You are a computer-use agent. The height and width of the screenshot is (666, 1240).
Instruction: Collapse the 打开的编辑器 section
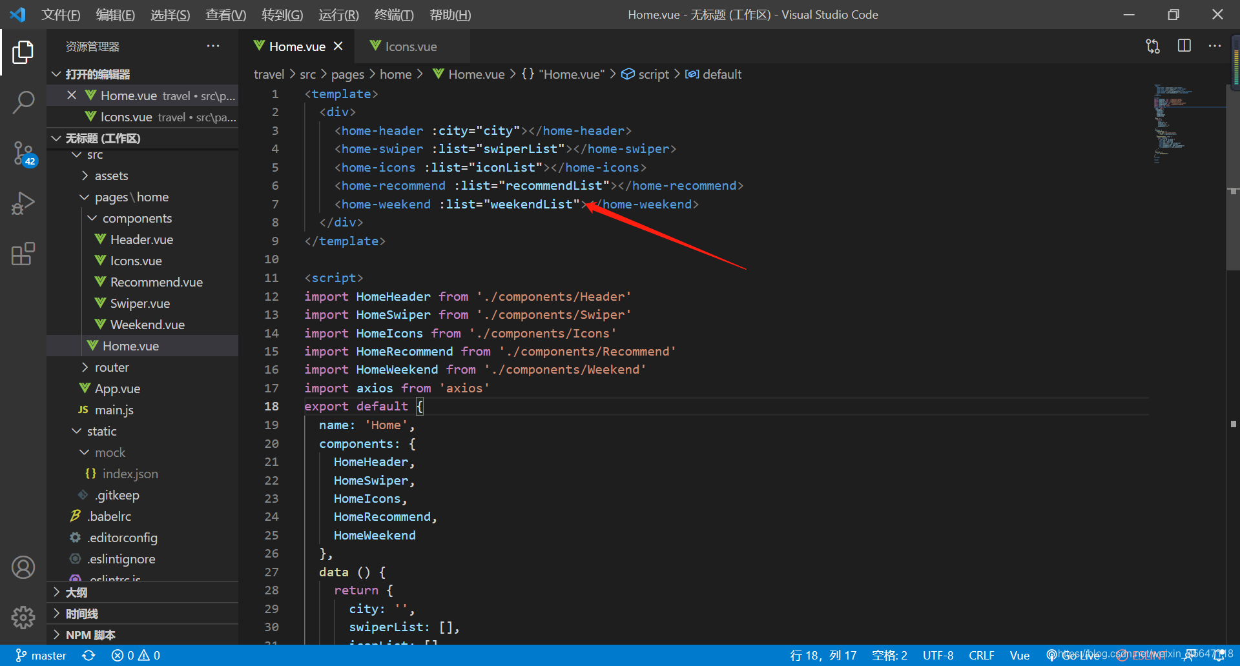point(143,74)
